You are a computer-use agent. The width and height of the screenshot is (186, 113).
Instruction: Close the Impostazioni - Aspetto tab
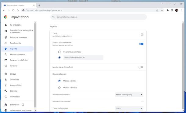tap(34, 5)
